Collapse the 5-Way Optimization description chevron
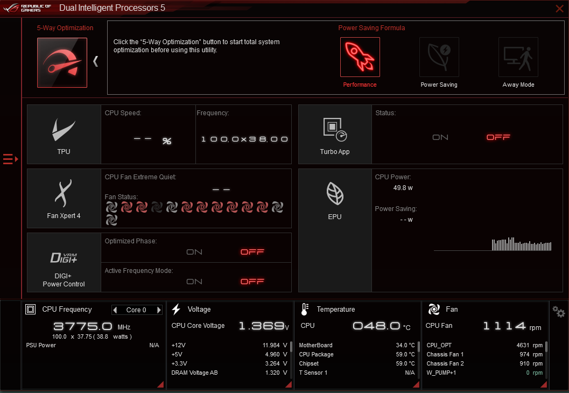This screenshot has width=569, height=393. [96, 61]
